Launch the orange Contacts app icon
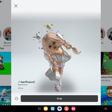Viewport: 112px width, 112px height. point(66,109)
